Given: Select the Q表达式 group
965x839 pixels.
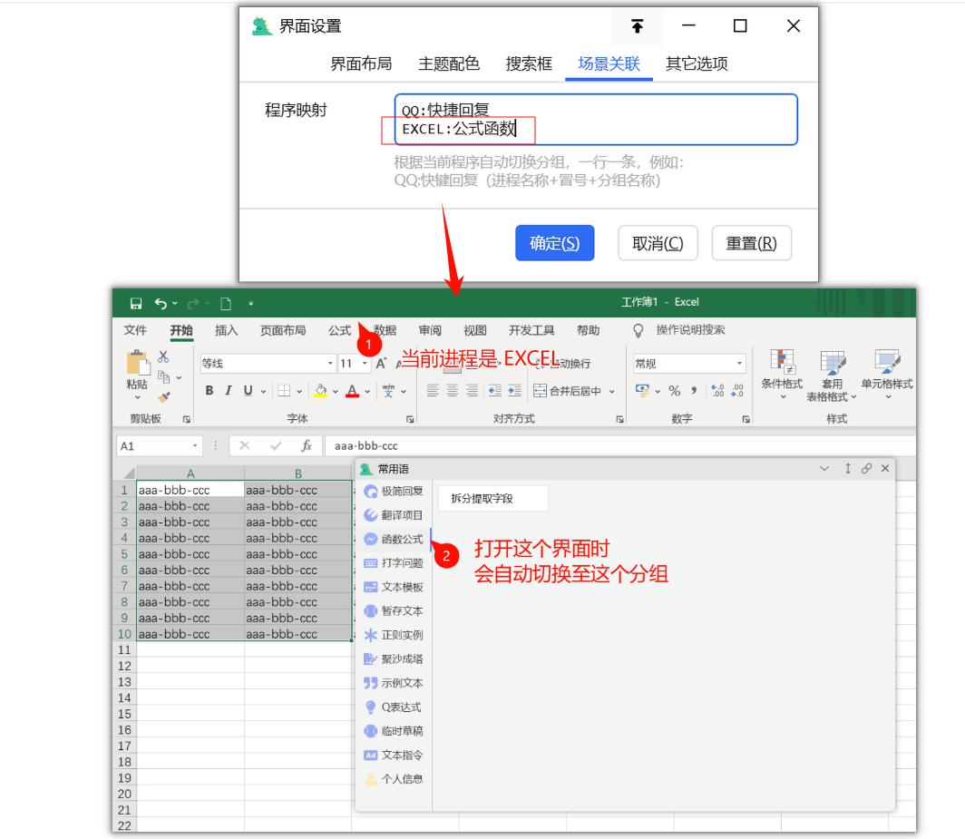Looking at the screenshot, I should [394, 707].
